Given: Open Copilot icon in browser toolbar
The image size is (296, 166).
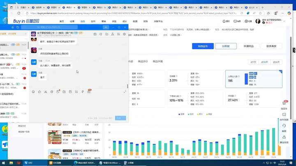Looking at the screenshot, I should 289,13.
